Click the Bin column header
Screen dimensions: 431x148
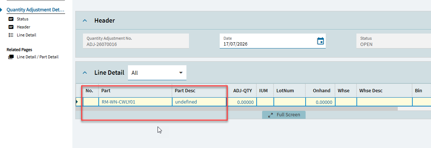[421, 91]
